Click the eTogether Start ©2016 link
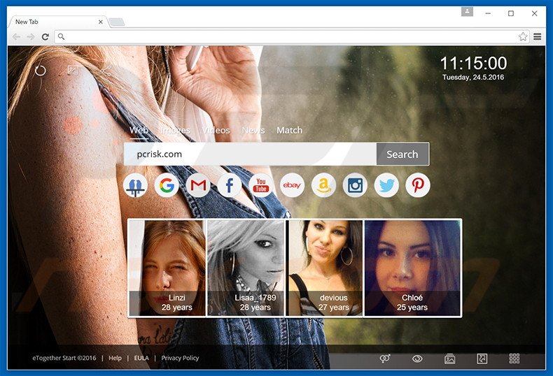Viewport: 553px width, 376px height. (x=64, y=358)
